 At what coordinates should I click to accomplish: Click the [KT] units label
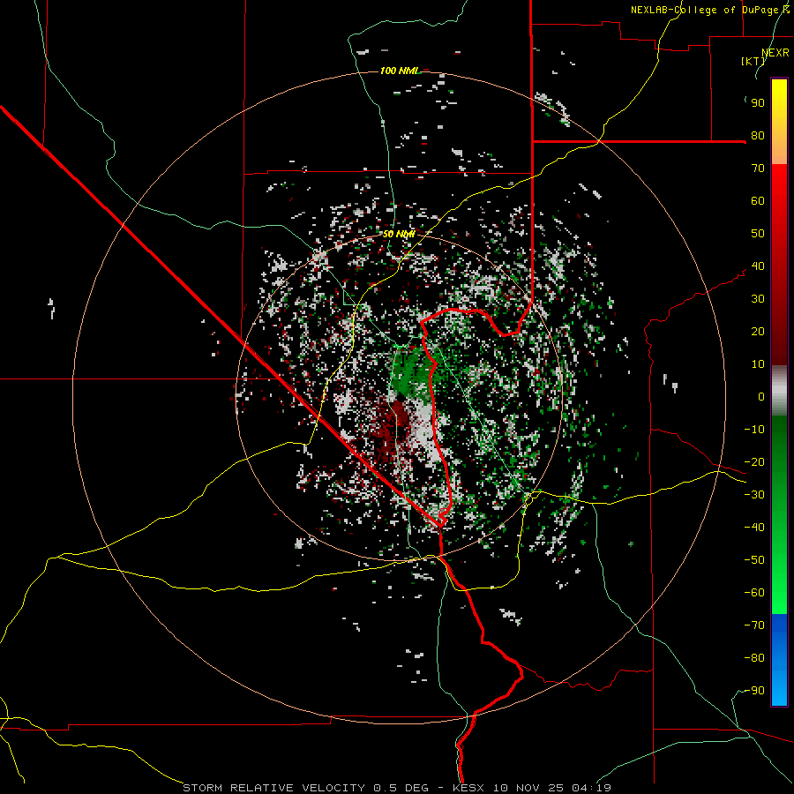pos(753,61)
